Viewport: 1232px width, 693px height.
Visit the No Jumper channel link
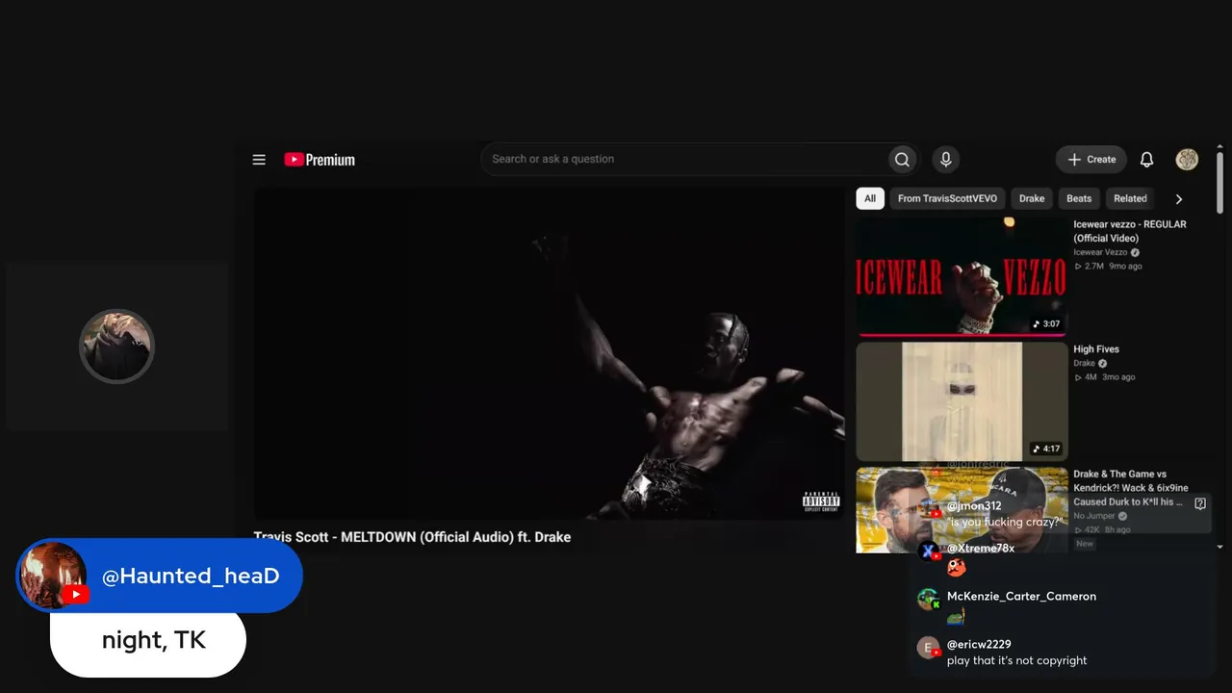tap(1094, 516)
